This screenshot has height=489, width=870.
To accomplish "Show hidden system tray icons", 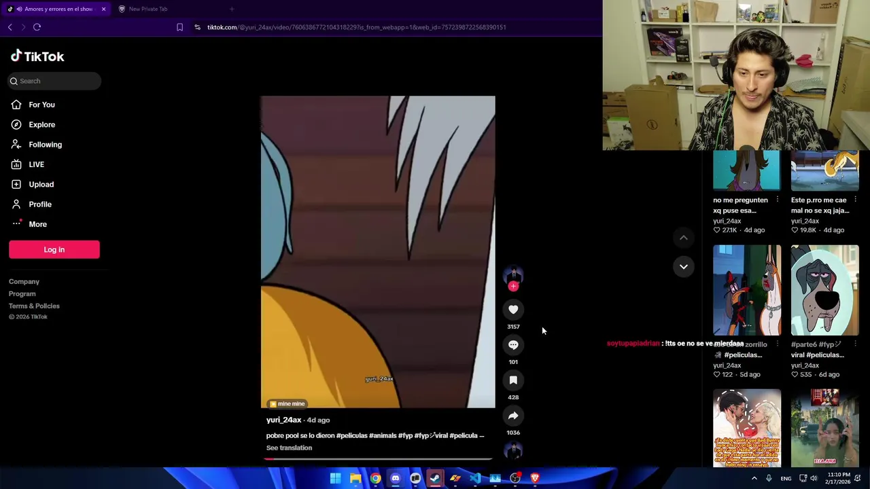I will [754, 478].
